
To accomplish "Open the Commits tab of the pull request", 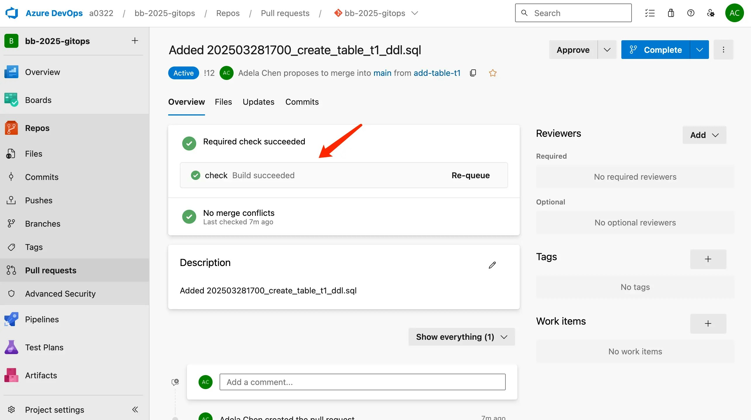I will pyautogui.click(x=302, y=102).
